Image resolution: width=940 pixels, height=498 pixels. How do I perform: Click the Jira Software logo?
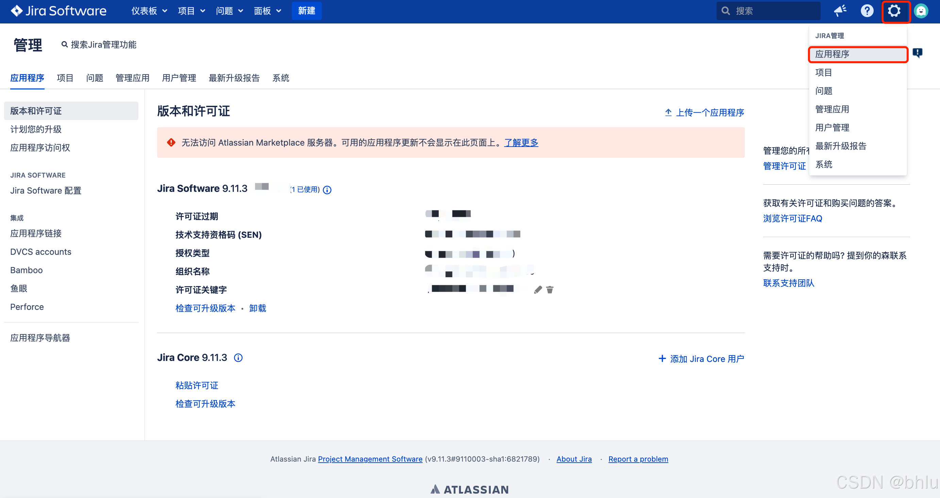coord(58,11)
